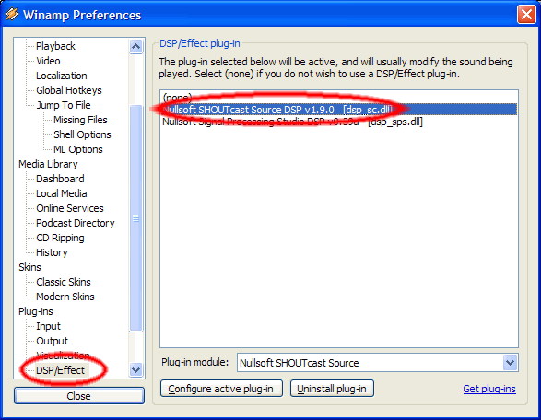Select the Plug-ins category

click(36, 311)
